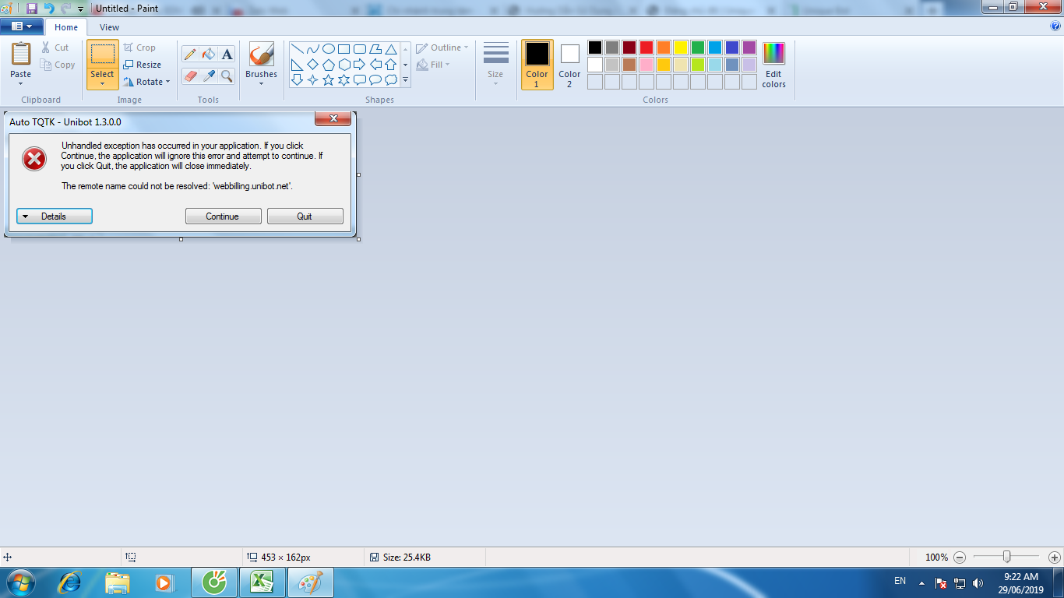Screen dimensions: 1064x598
Task: Click the Paste clipboard button
Action: [x=21, y=54]
